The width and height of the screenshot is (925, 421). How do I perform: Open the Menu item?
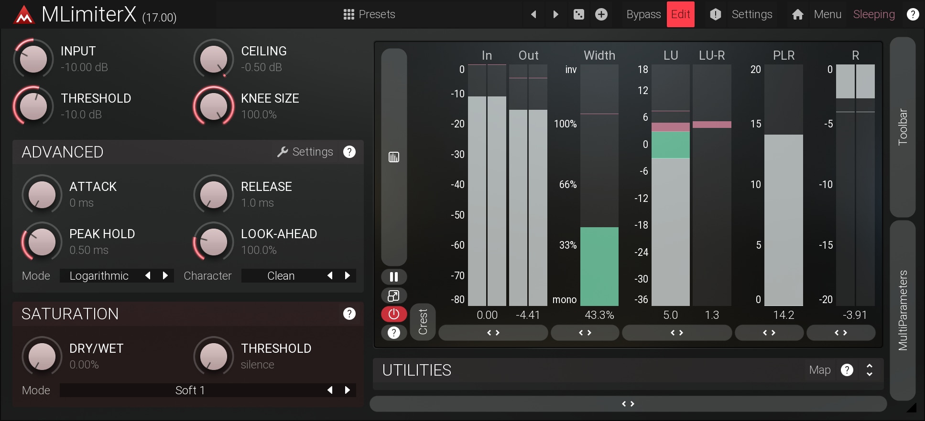tap(827, 14)
